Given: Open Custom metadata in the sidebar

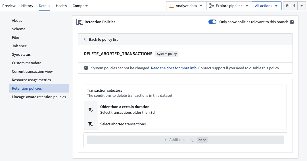Looking at the screenshot, I should coord(39,63).
